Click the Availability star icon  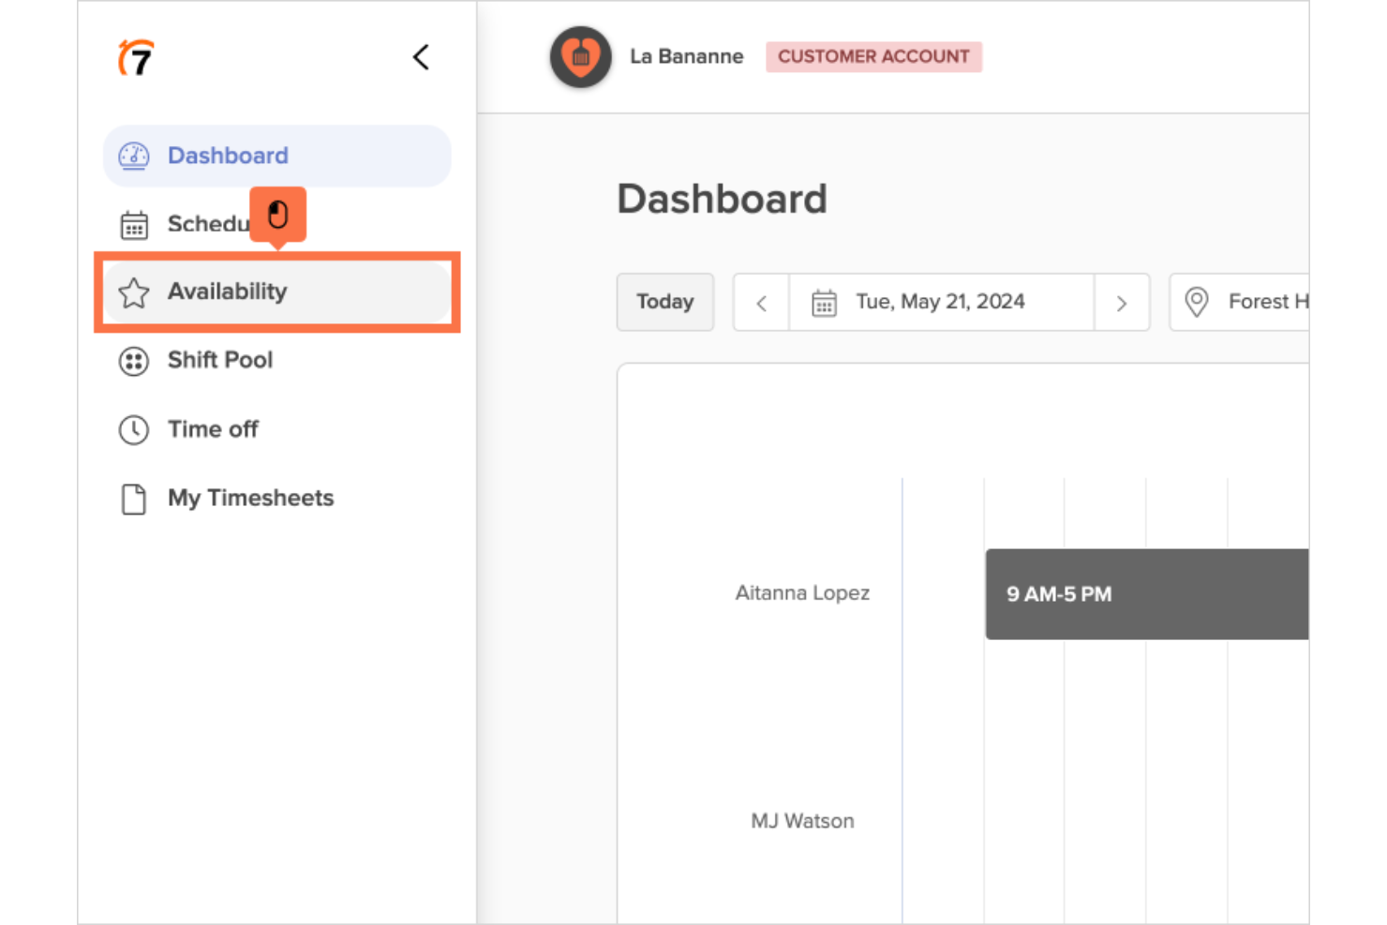[133, 292]
